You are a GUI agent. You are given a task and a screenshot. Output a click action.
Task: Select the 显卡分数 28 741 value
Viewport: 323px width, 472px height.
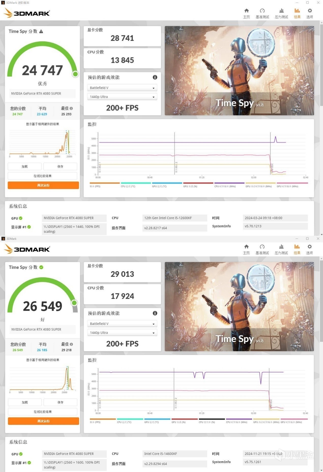pos(122,38)
